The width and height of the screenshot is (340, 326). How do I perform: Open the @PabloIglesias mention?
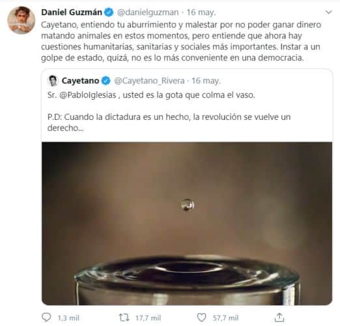[x=88, y=95]
